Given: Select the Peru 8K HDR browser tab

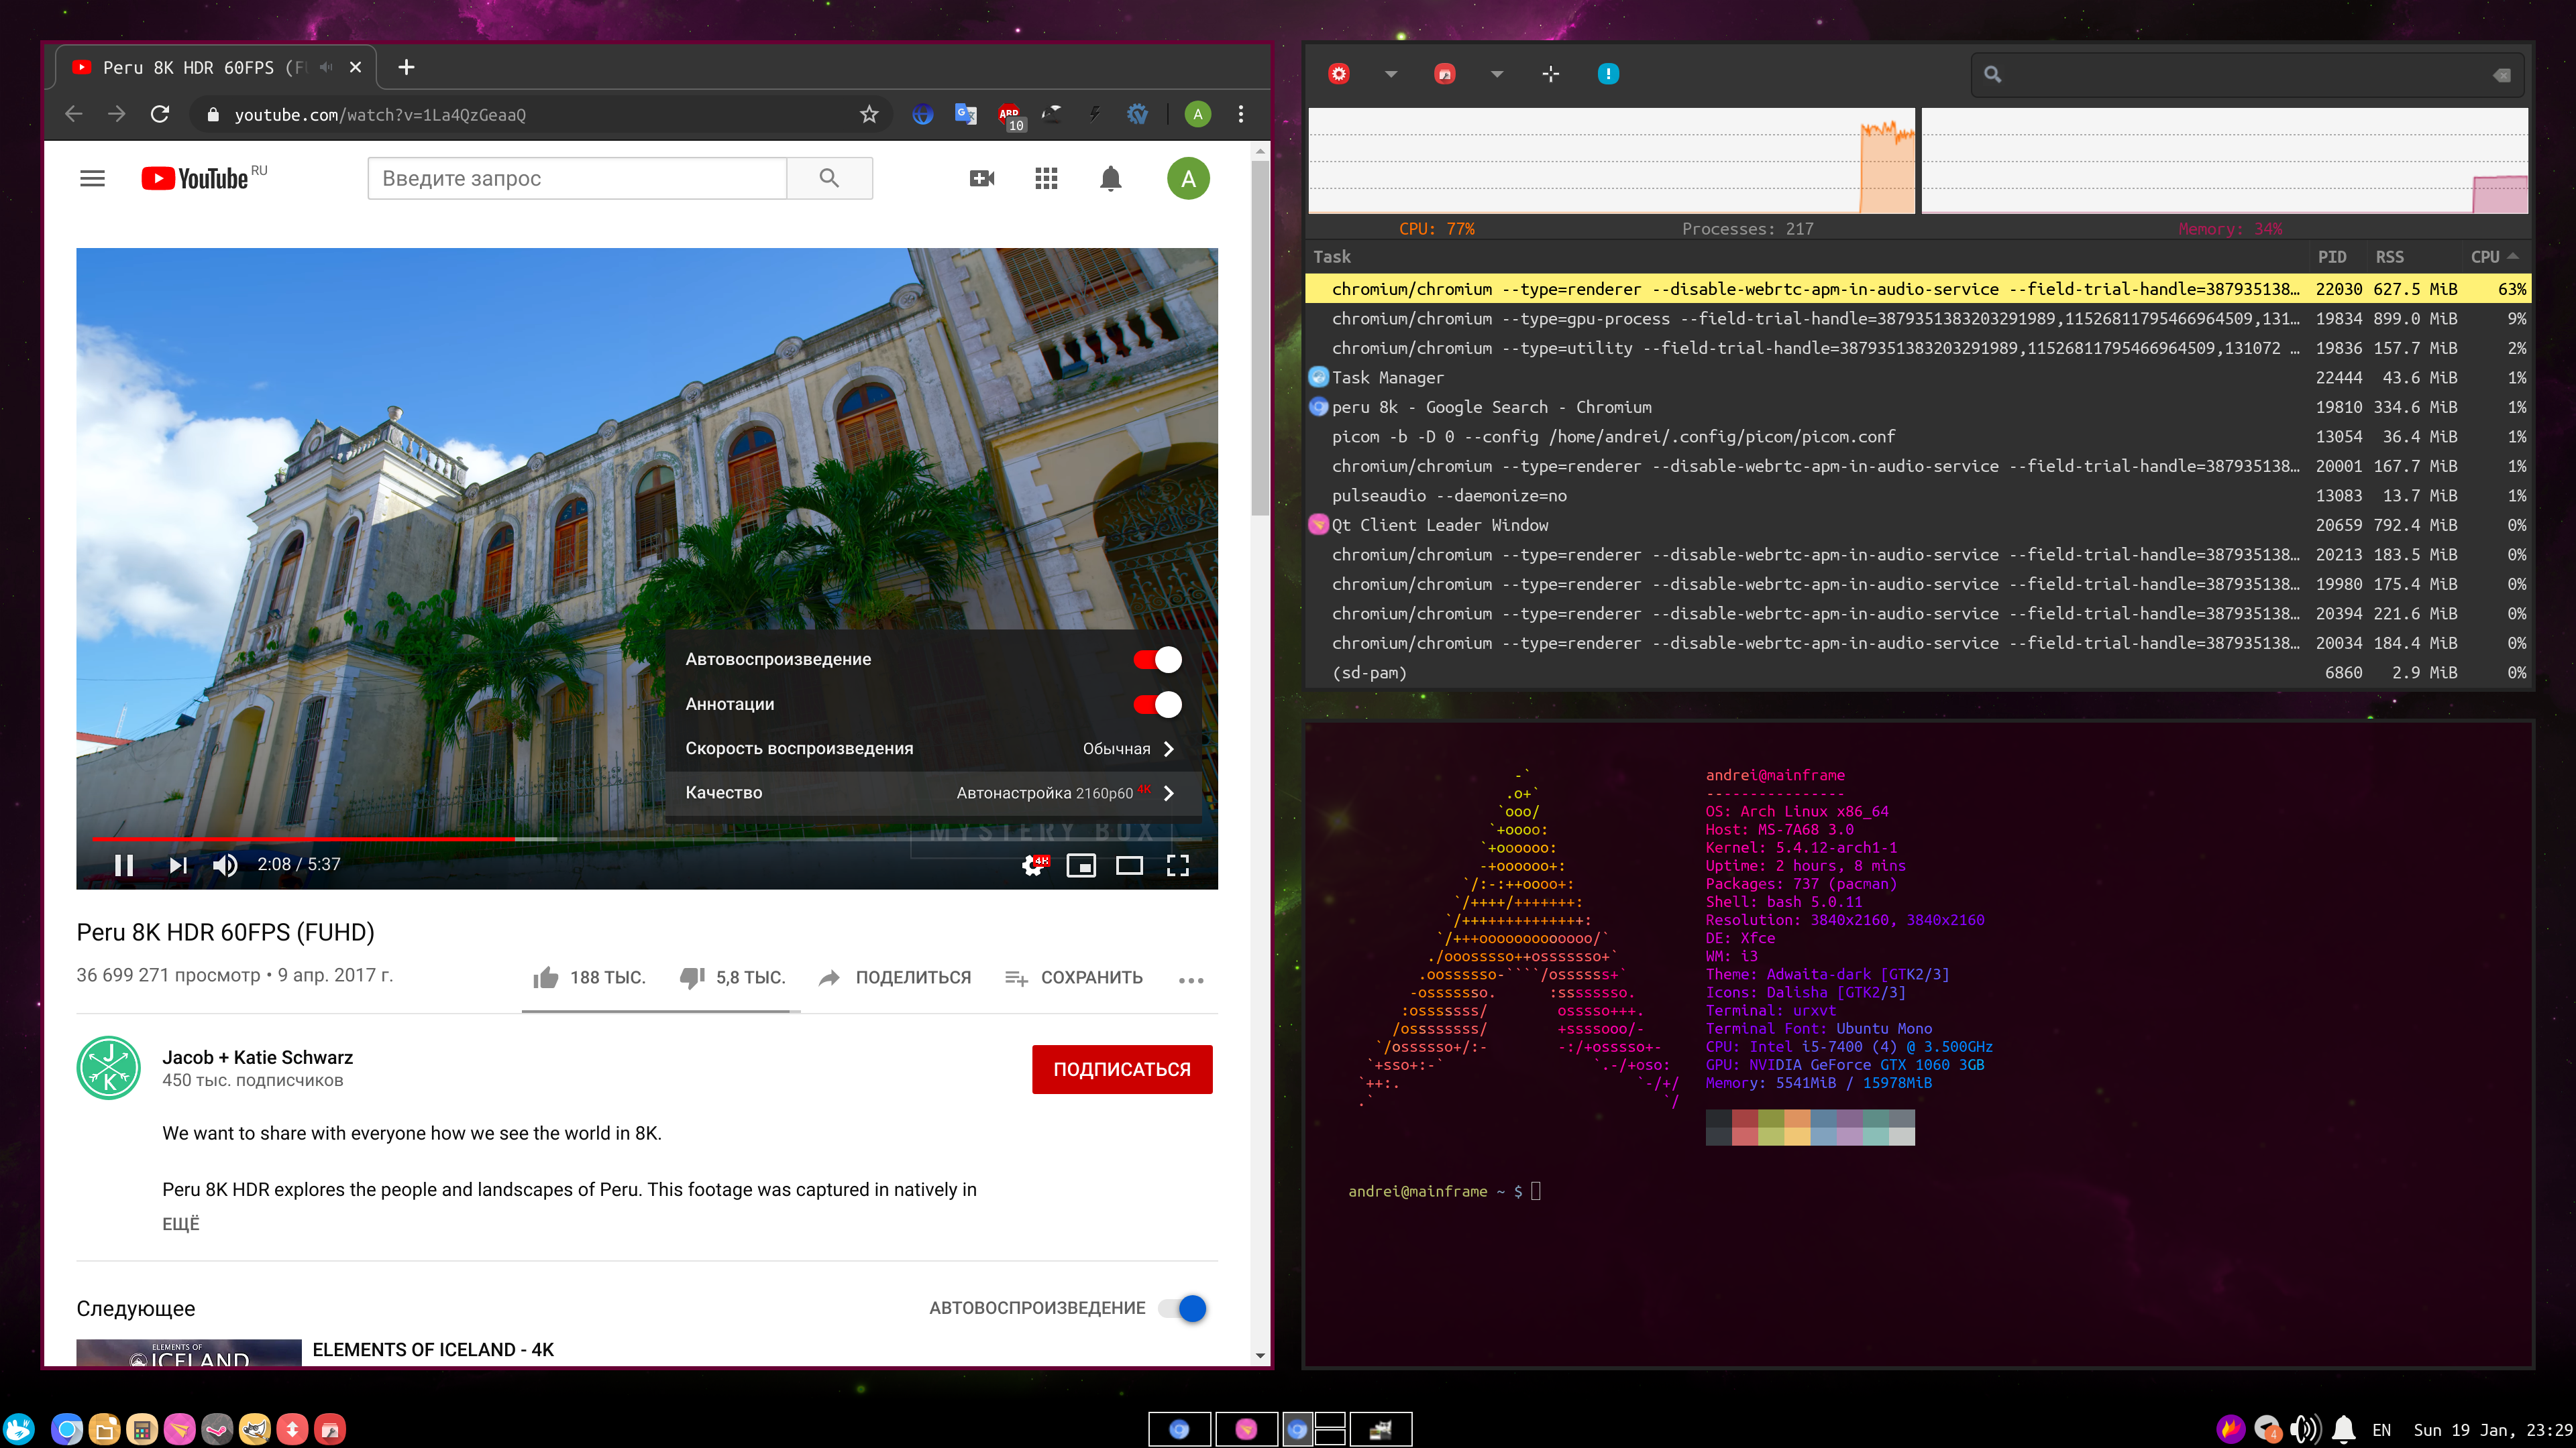Looking at the screenshot, I should 213,67.
